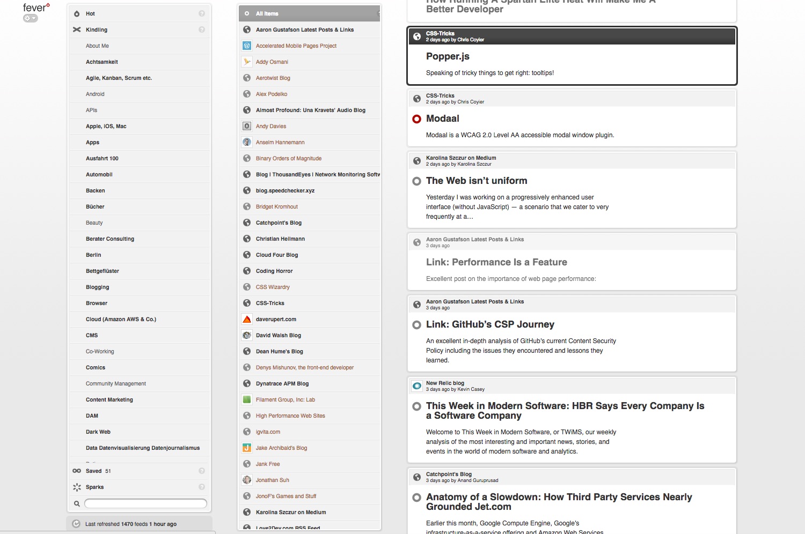The width and height of the screenshot is (805, 534).
Task: Open the JonoF's Games and Stuff feed
Action: (x=309, y=496)
